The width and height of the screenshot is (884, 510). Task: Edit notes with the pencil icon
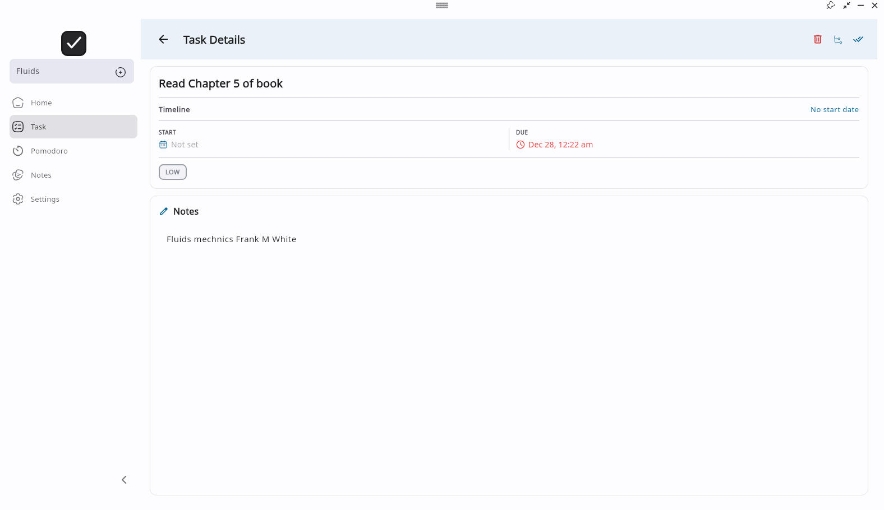point(164,211)
